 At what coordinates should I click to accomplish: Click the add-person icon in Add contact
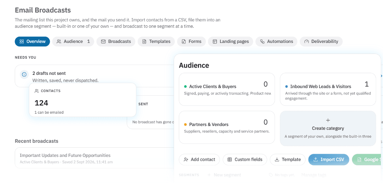pos(186,160)
